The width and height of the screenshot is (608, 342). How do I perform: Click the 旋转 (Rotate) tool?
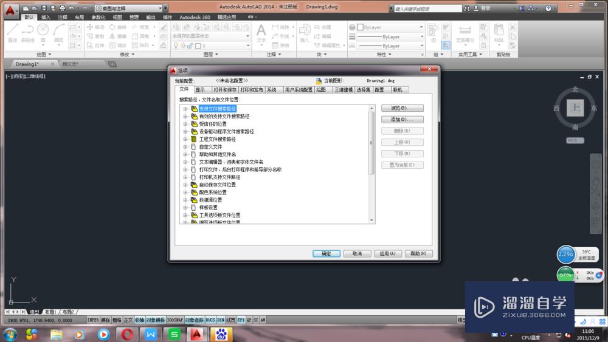tap(118, 27)
